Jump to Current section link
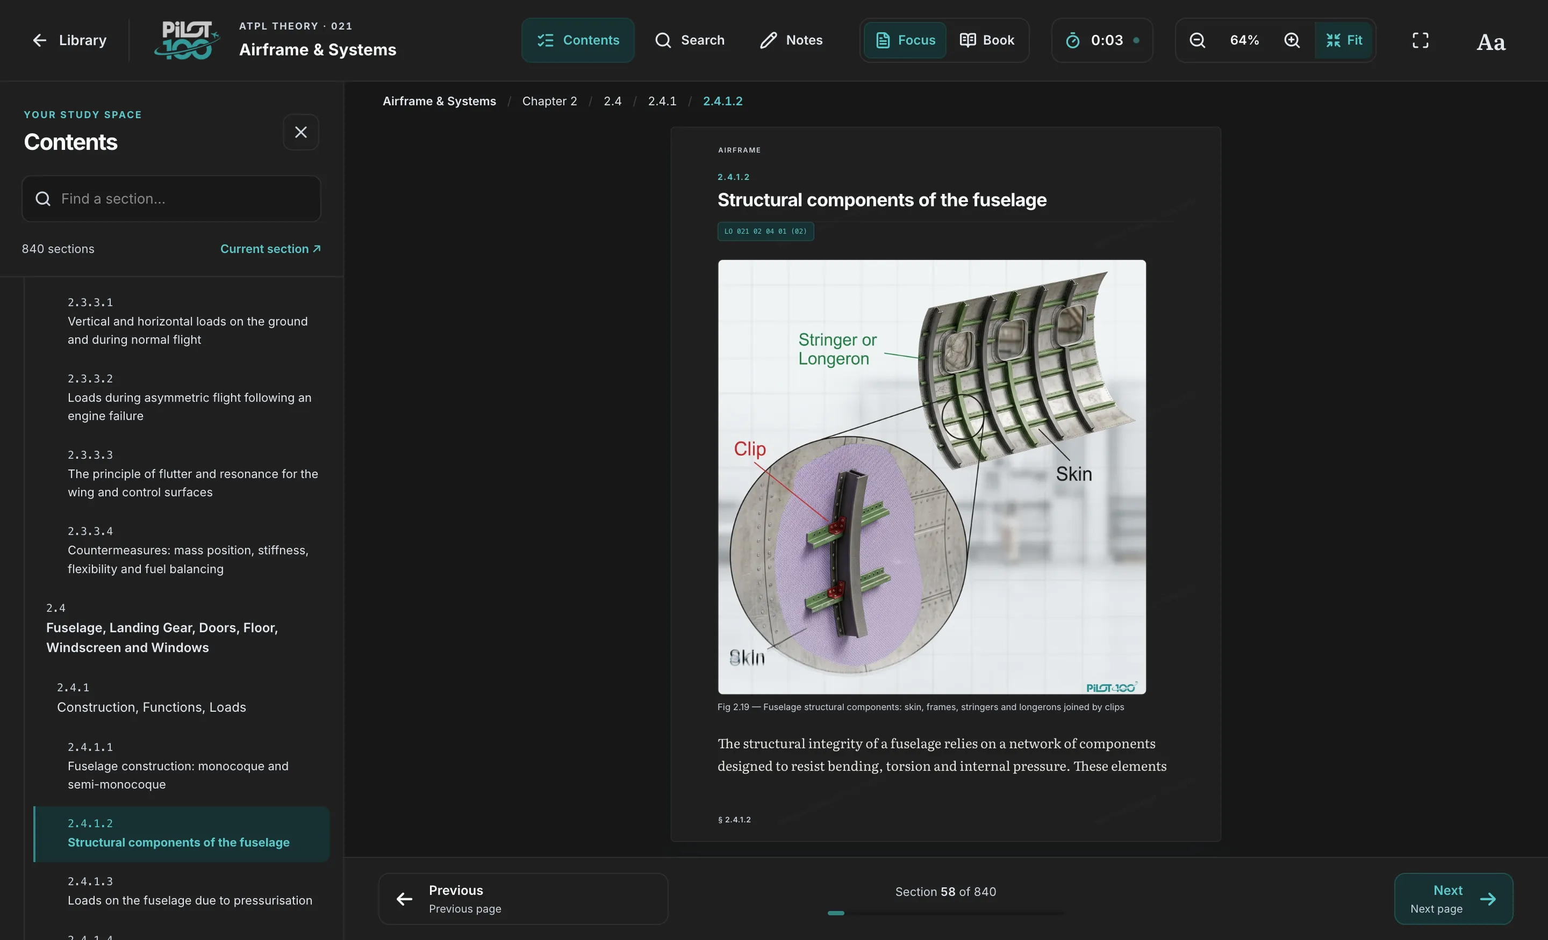 (270, 249)
